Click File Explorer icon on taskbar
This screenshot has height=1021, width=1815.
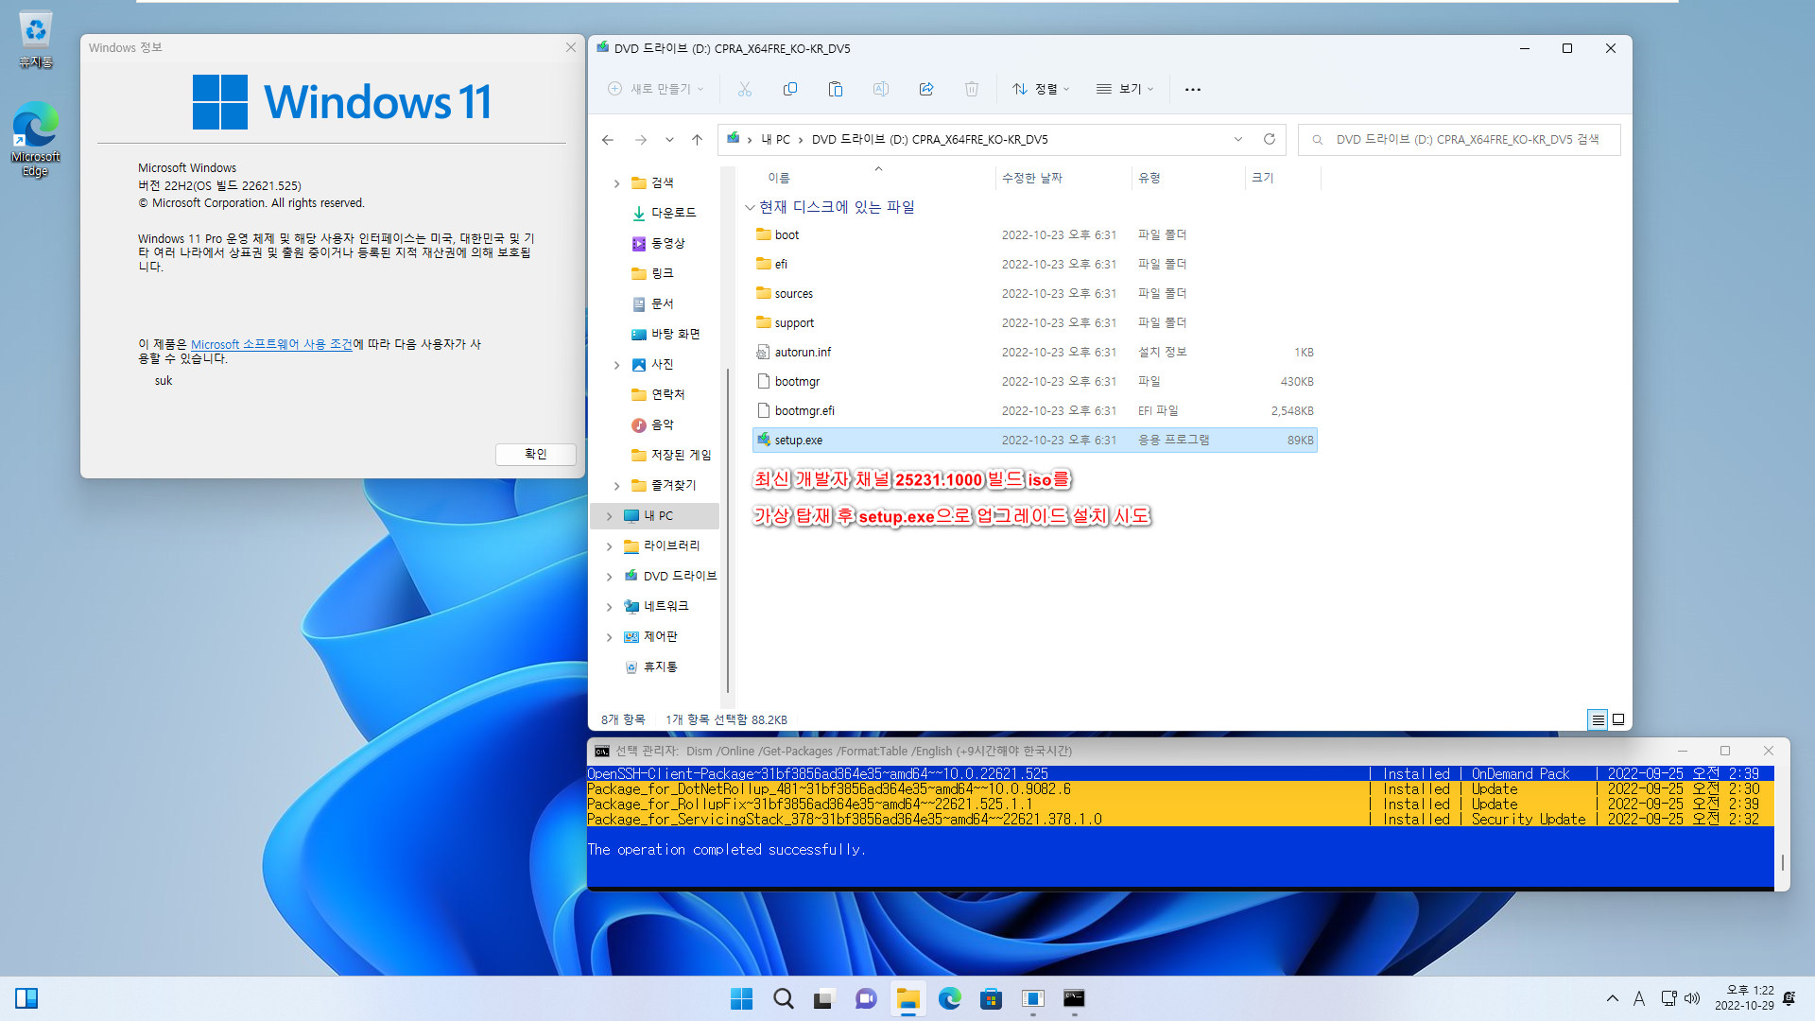[x=907, y=998]
